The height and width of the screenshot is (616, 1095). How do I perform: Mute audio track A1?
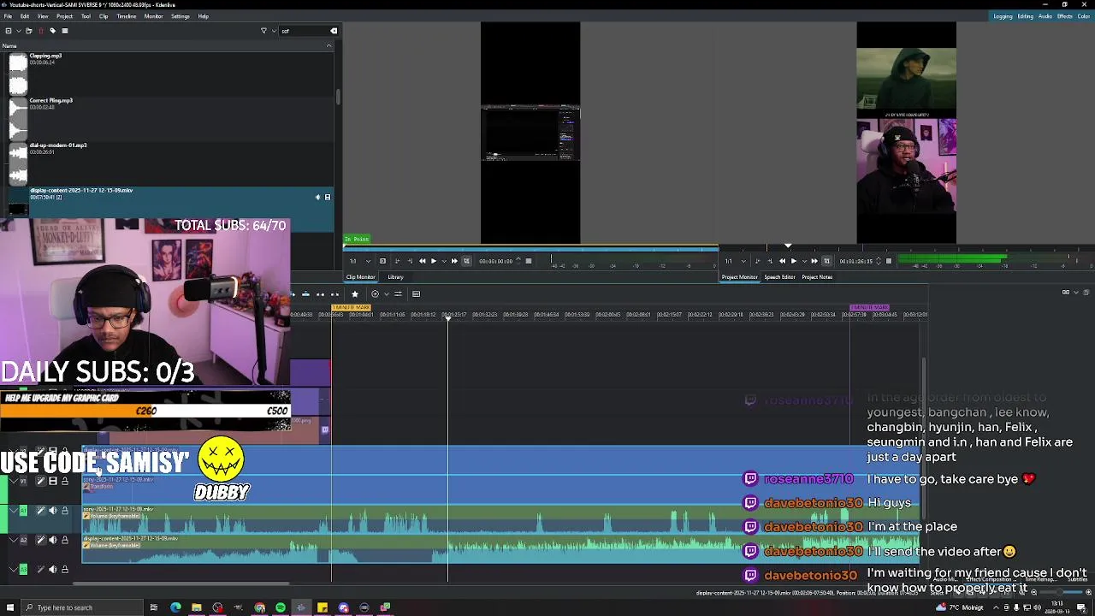[x=53, y=511]
